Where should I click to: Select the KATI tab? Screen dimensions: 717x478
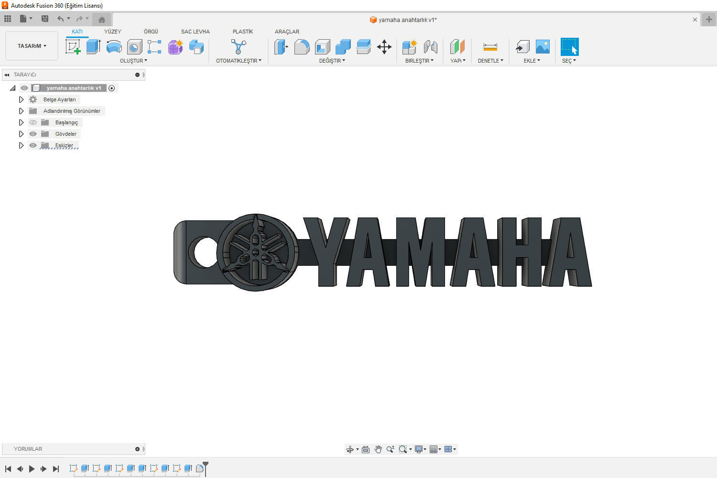(77, 32)
